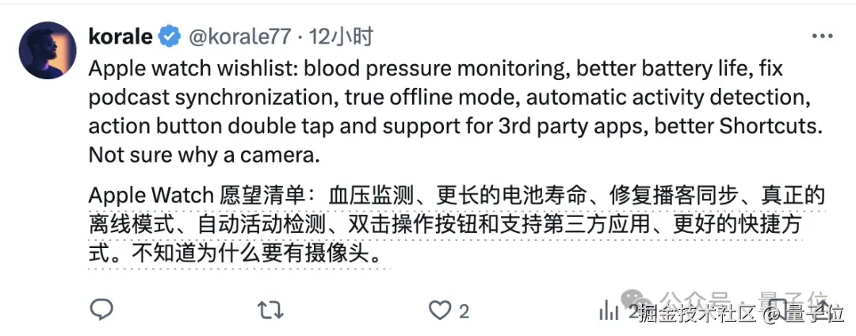View post analytics bar-chart icon

(609, 311)
